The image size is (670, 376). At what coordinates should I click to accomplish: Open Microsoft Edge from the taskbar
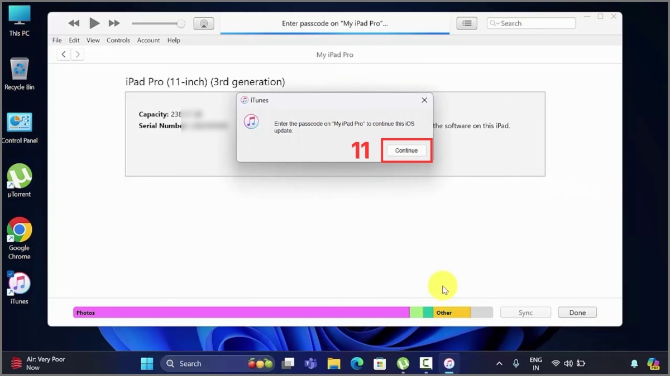357,364
